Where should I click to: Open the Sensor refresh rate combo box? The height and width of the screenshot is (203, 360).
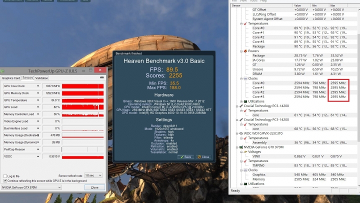93,175
